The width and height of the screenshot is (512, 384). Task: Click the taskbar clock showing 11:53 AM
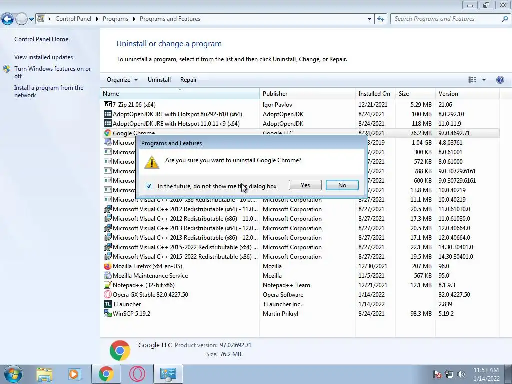(x=486, y=374)
